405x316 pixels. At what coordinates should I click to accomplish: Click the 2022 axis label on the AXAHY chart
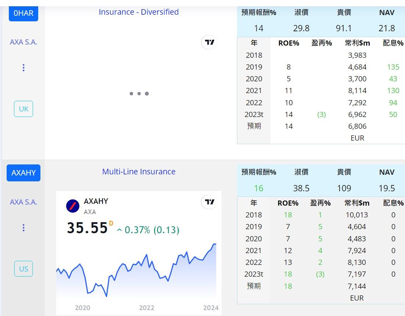pyautogui.click(x=146, y=308)
